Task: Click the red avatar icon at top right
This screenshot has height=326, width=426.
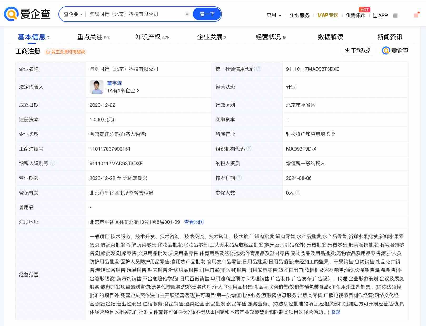Action: click(x=417, y=15)
